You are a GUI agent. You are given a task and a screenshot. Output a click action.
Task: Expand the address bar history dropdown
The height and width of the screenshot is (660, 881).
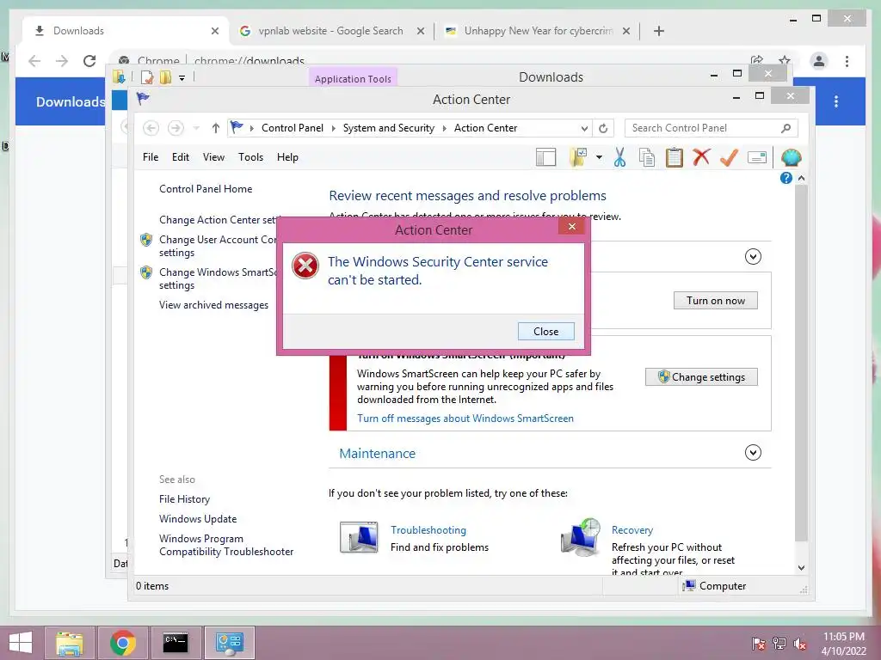[584, 129]
